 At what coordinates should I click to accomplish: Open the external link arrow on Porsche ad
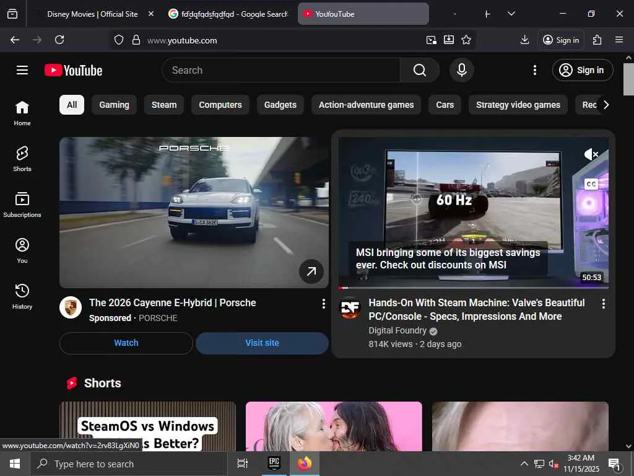[311, 271]
